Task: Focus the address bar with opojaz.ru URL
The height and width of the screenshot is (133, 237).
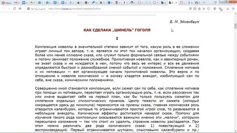Action: (x=74, y=9)
